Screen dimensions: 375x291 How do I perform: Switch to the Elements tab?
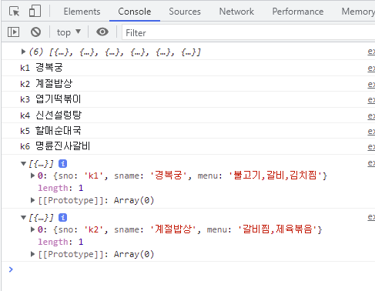[82, 12]
